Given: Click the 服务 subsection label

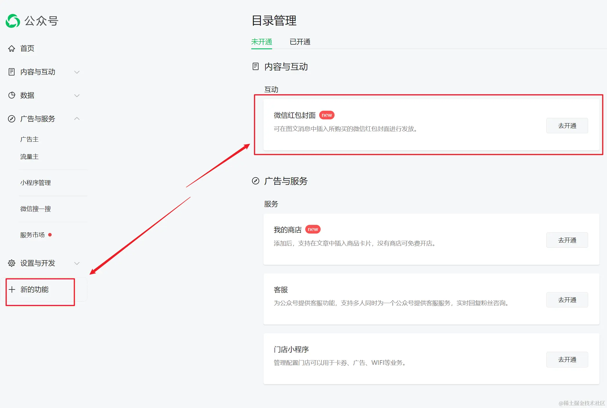Looking at the screenshot, I should (x=271, y=204).
